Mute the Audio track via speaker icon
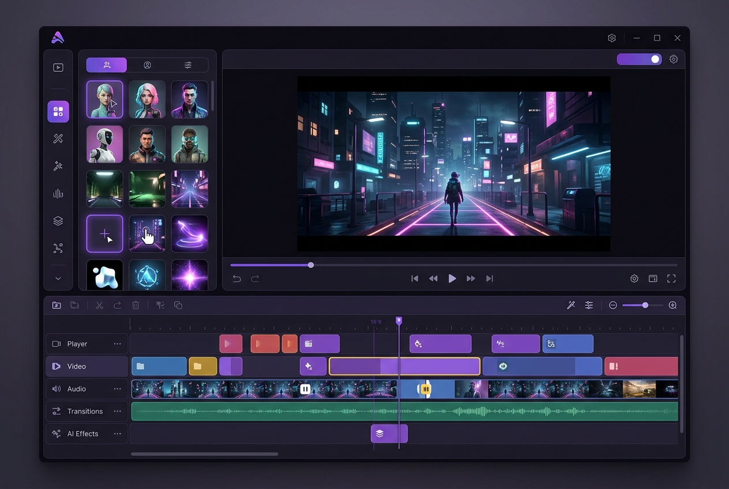The image size is (729, 489). click(57, 389)
